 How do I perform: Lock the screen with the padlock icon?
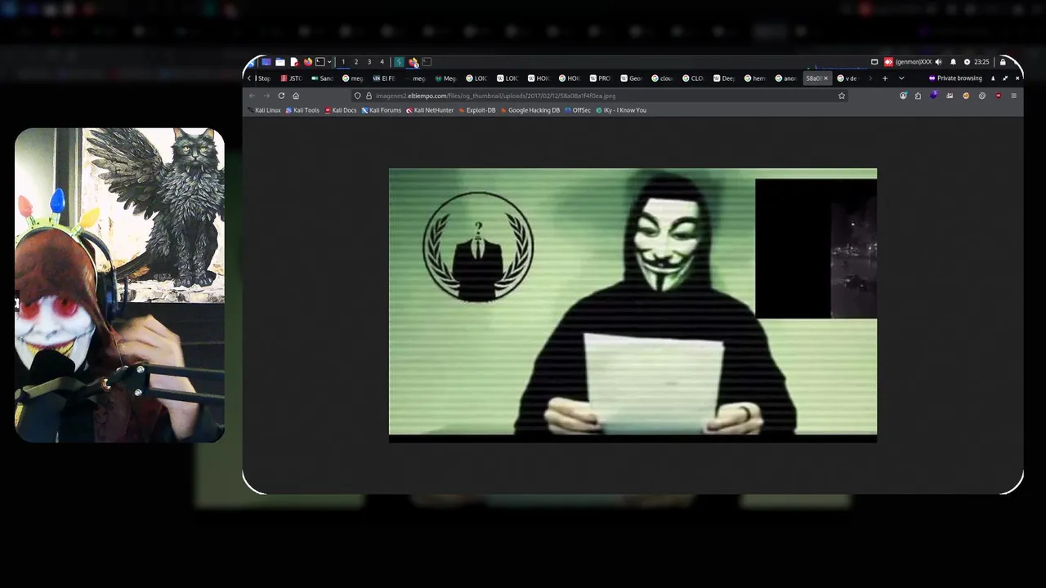[x=1003, y=62]
